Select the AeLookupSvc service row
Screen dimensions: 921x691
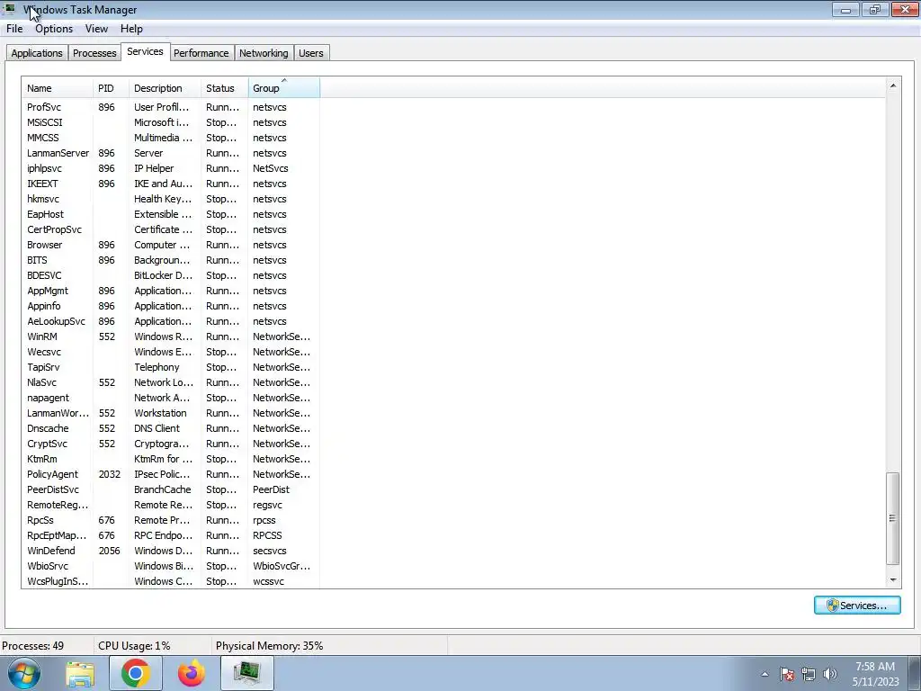[x=171, y=321]
